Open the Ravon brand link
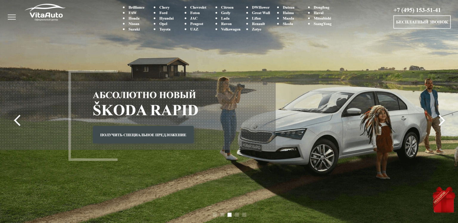 (226, 24)
